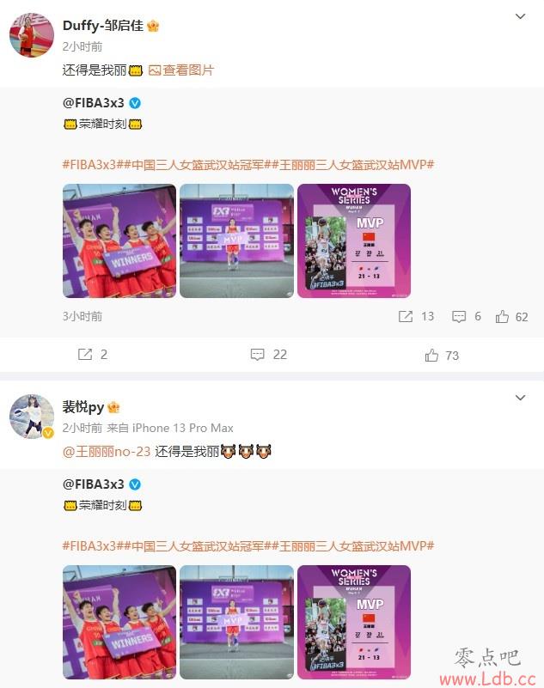The image size is (544, 688).
Task: Like Duffy's post showing 73 likes
Action: 431,355
